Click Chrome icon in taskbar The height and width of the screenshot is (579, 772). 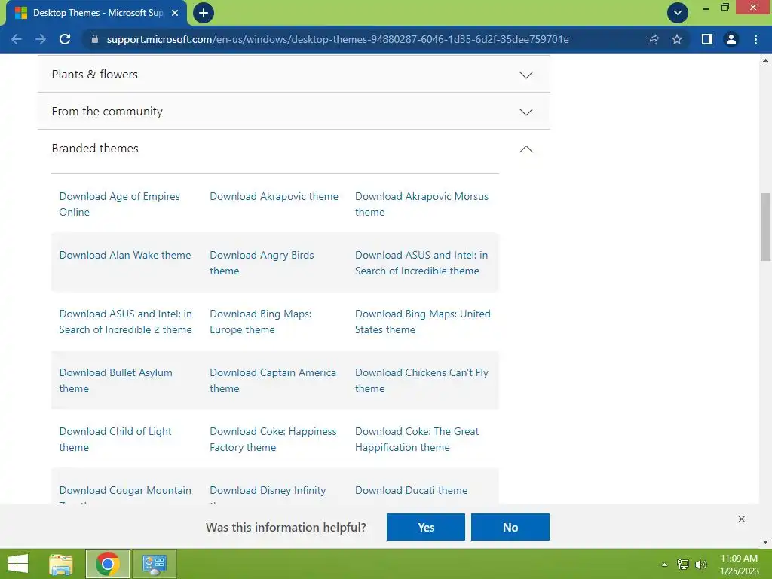point(108,564)
